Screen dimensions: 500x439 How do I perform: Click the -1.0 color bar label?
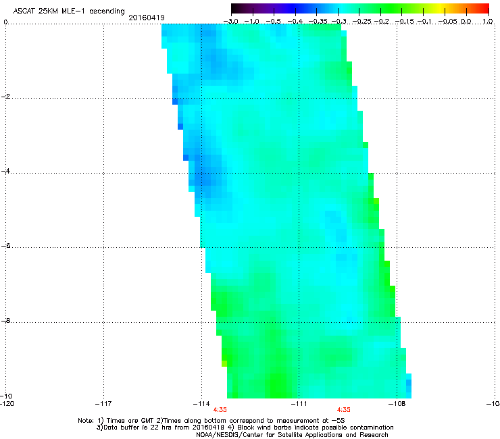[252, 22]
